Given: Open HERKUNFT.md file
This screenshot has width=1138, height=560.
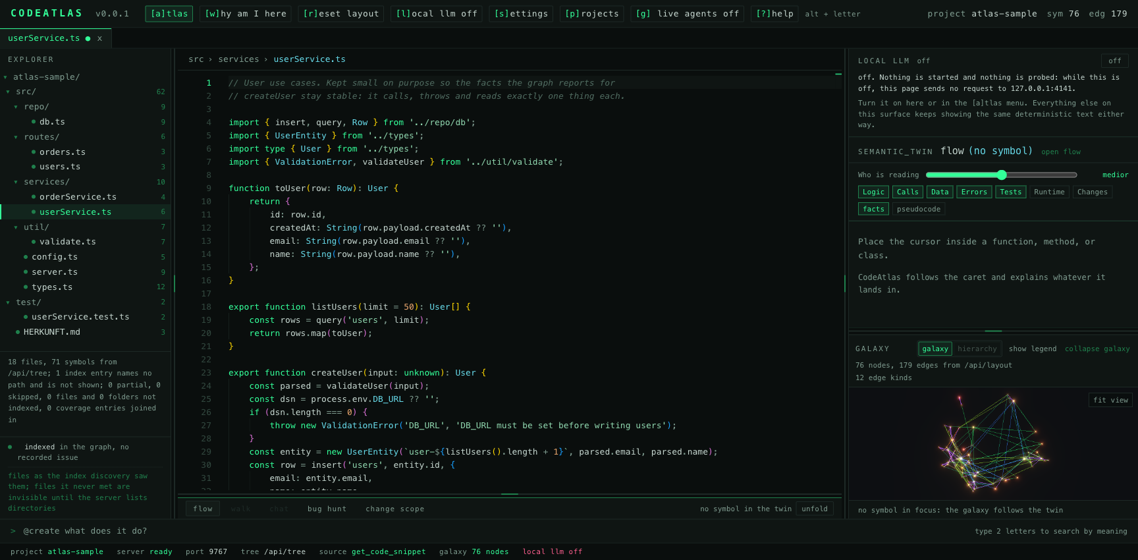Looking at the screenshot, I should pyautogui.click(x=86, y=332).
